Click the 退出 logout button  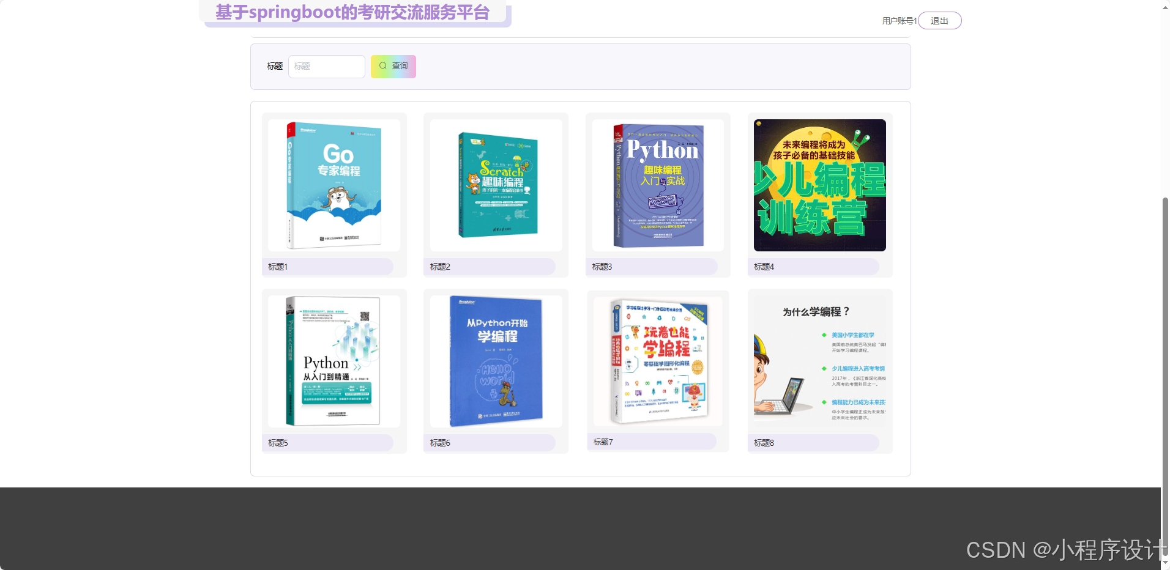(939, 21)
